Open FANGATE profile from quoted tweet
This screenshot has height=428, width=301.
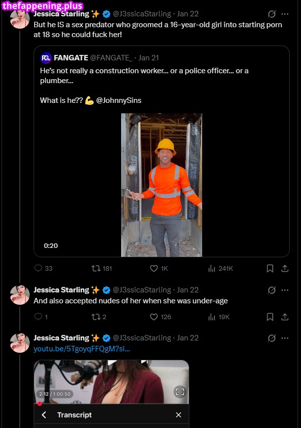click(71, 58)
